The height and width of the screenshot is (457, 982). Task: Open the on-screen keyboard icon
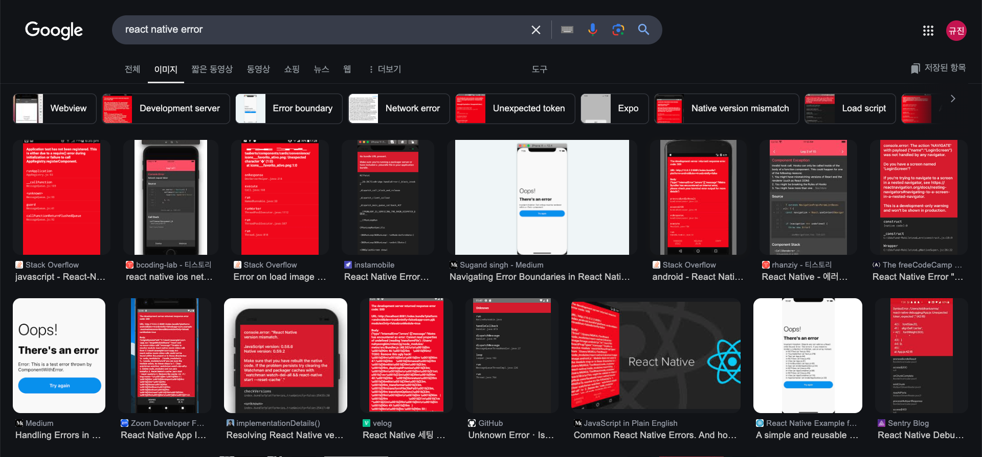[567, 30]
